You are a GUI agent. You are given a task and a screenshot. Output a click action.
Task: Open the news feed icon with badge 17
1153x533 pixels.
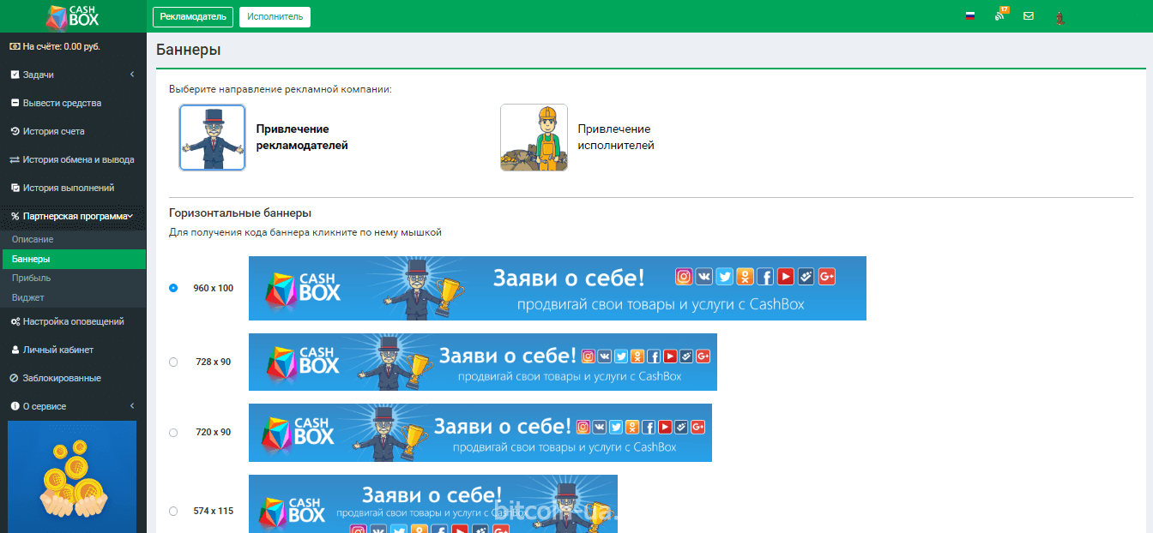coord(1000,15)
